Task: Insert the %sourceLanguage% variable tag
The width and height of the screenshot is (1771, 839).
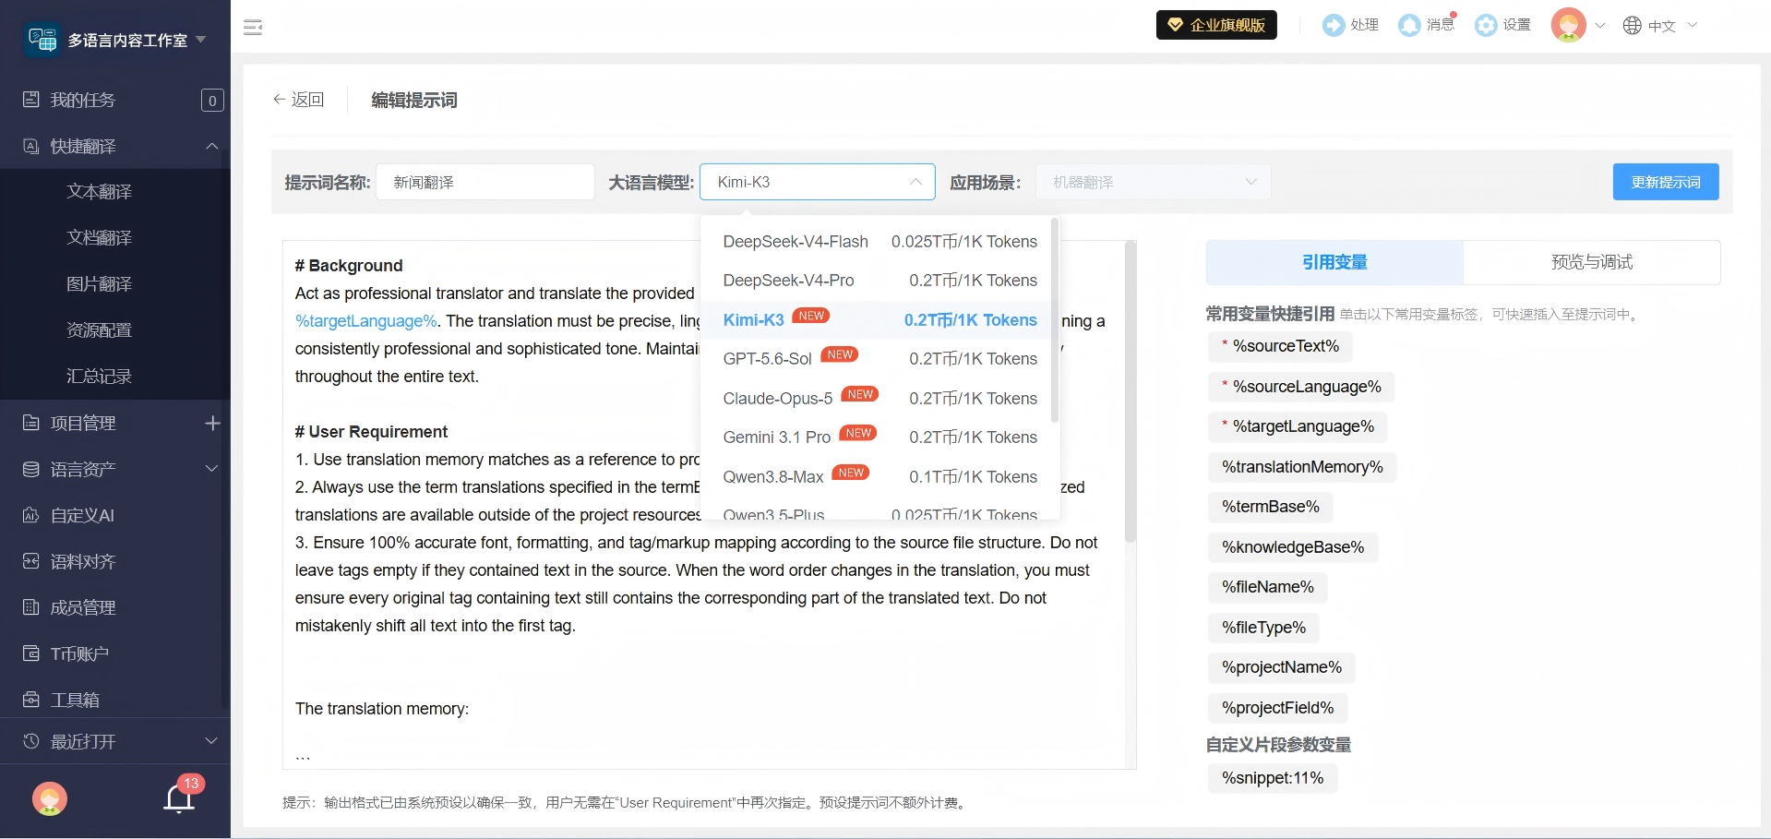Action: coord(1301,387)
